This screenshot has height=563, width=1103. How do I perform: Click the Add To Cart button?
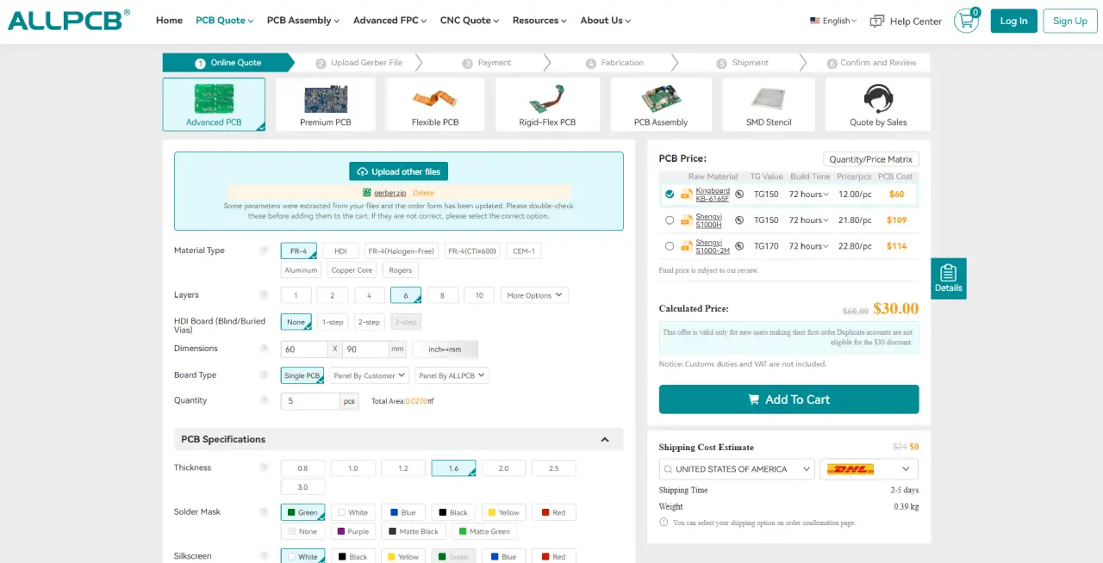pyautogui.click(x=788, y=399)
